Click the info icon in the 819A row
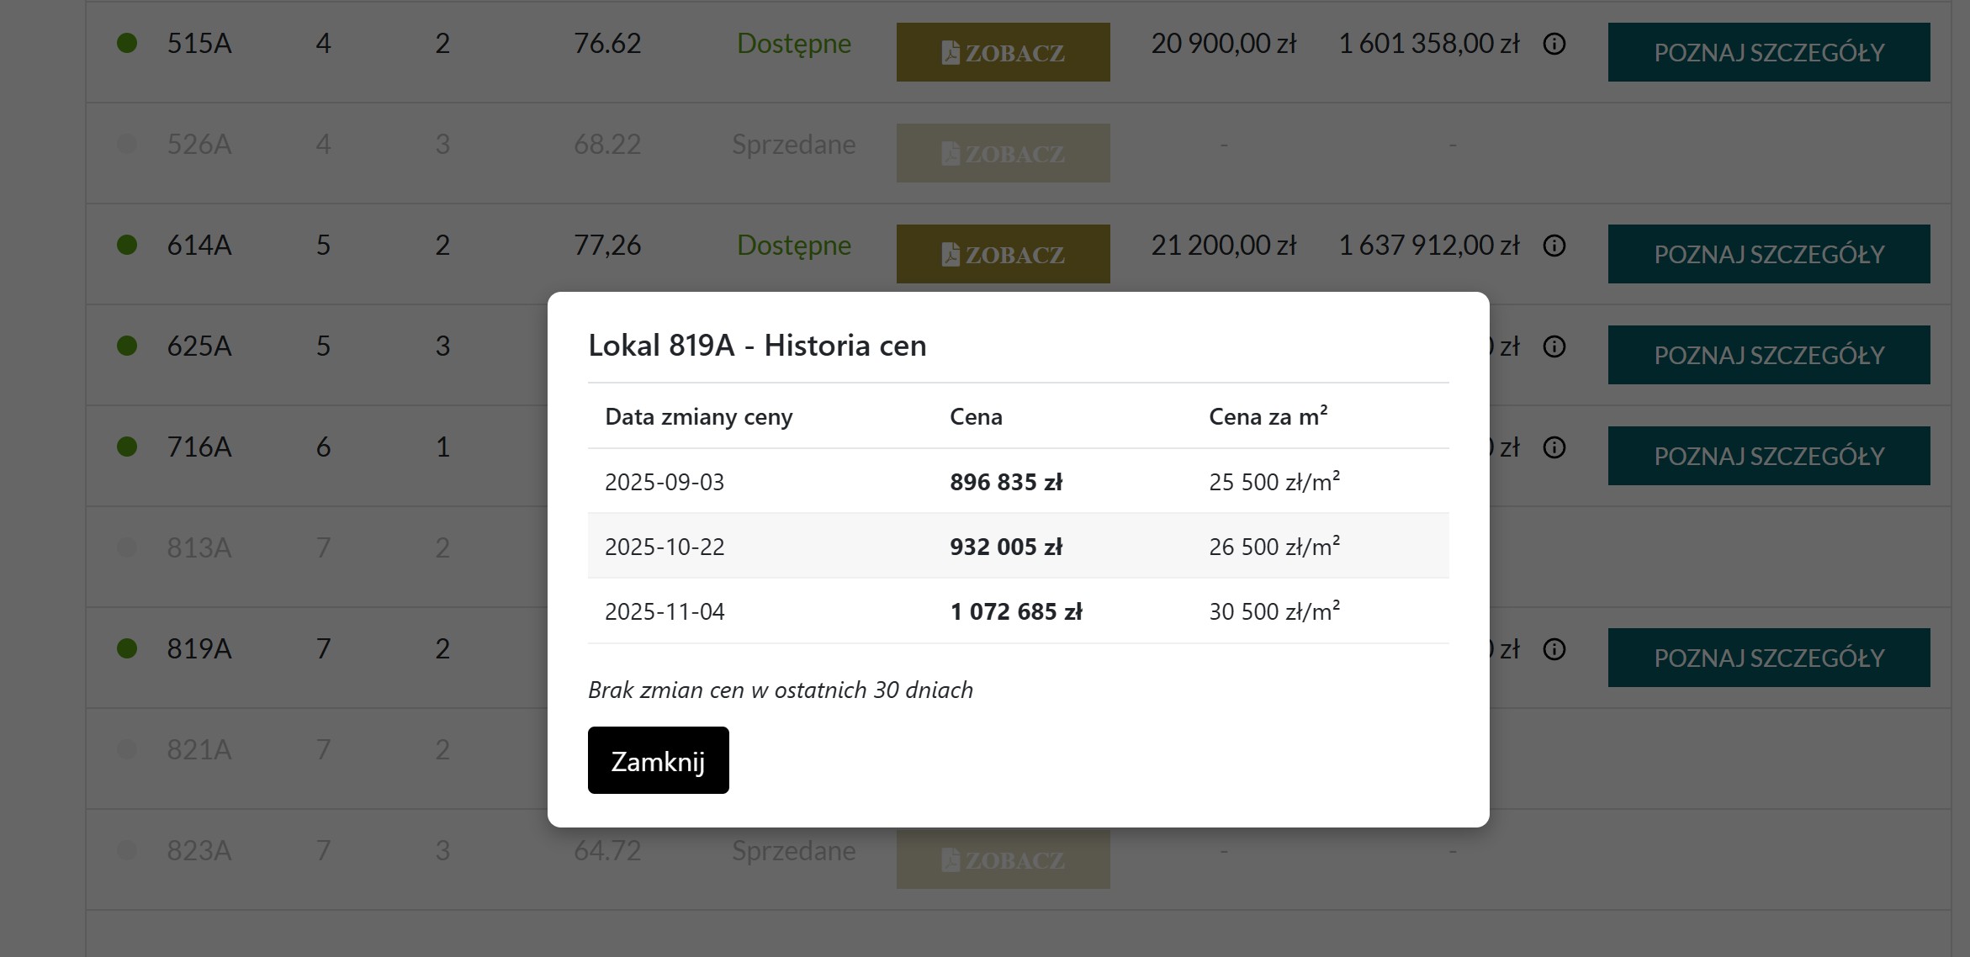1970x957 pixels. [x=1554, y=649]
